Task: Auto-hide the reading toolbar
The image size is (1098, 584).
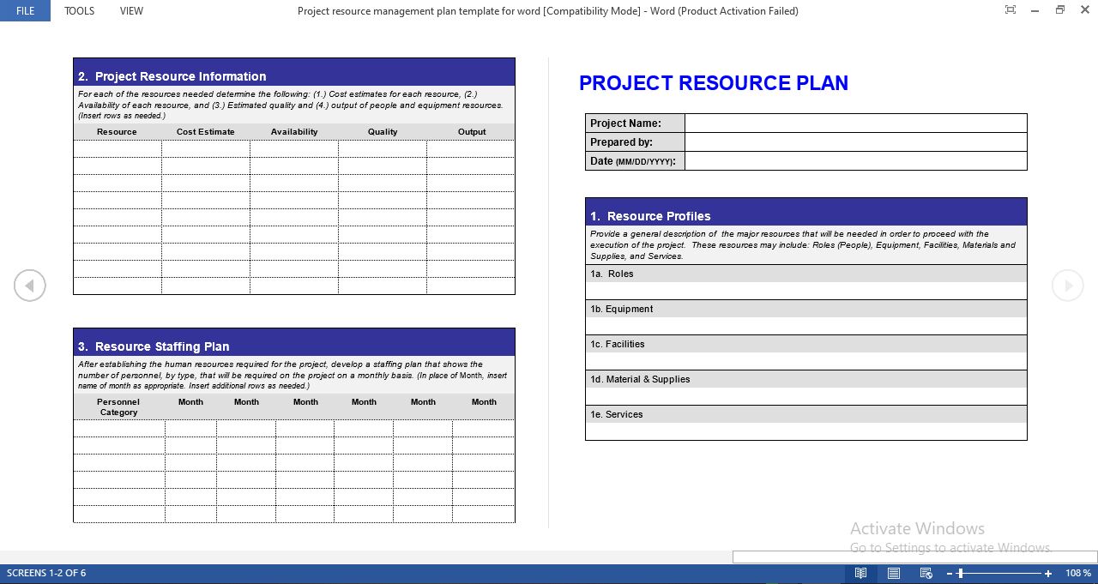Action: coord(1010,10)
